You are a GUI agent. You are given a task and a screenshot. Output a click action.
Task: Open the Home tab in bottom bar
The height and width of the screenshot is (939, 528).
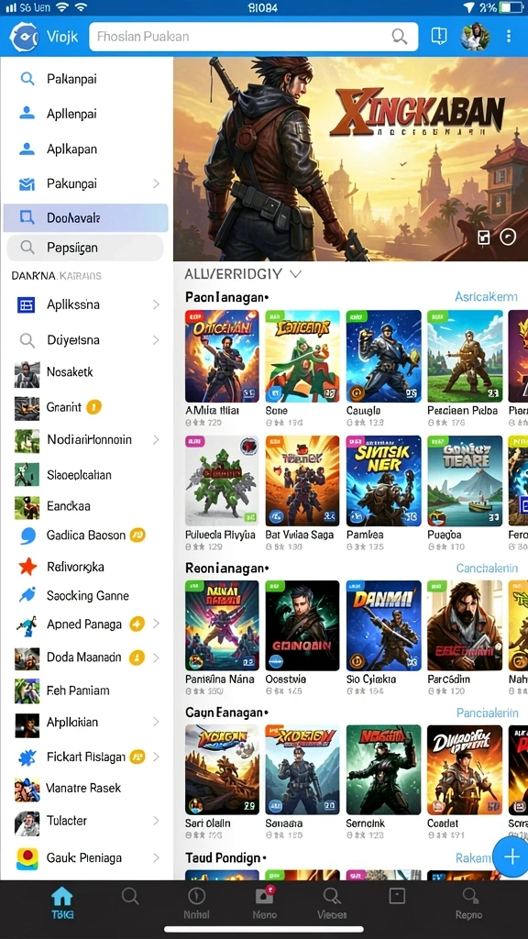point(61,903)
